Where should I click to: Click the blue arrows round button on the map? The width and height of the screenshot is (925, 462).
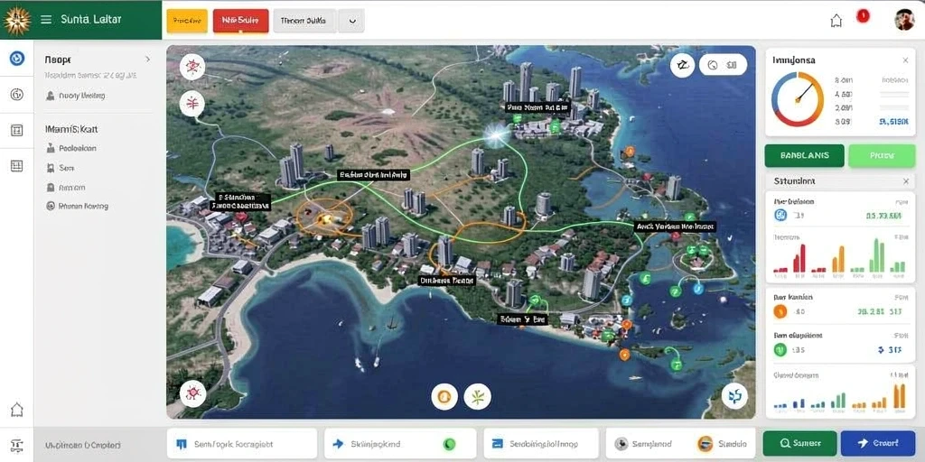(734, 396)
